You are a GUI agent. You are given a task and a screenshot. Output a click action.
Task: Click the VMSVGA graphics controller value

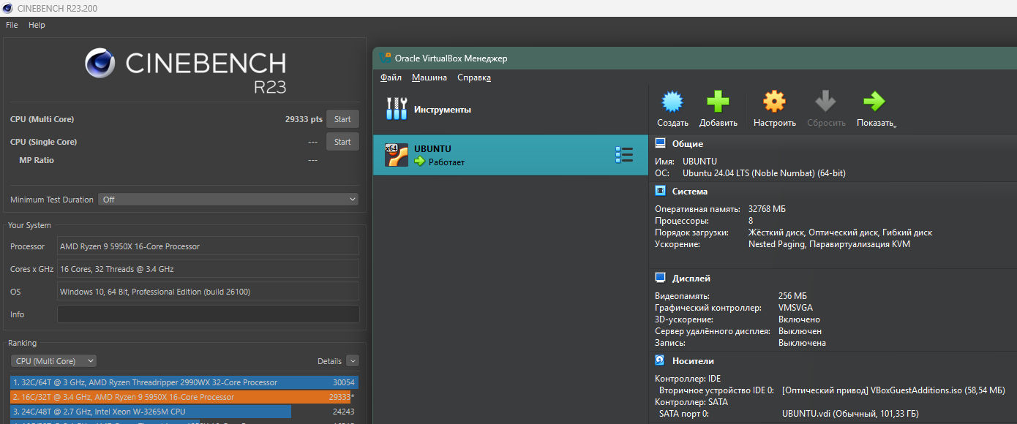[x=795, y=308]
